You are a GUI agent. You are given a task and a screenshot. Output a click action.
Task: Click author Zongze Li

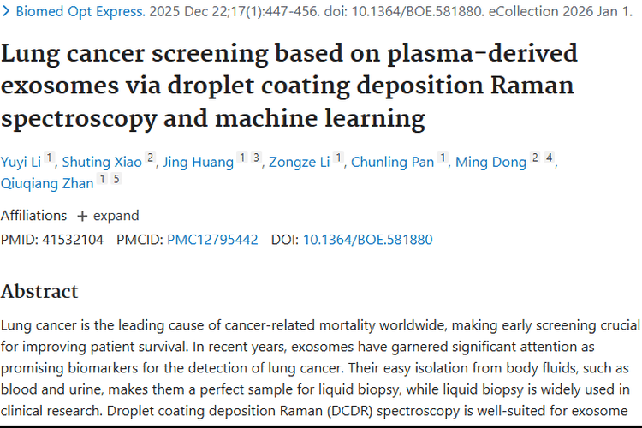300,162
